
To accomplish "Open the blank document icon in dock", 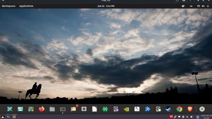I will point(94,109).
